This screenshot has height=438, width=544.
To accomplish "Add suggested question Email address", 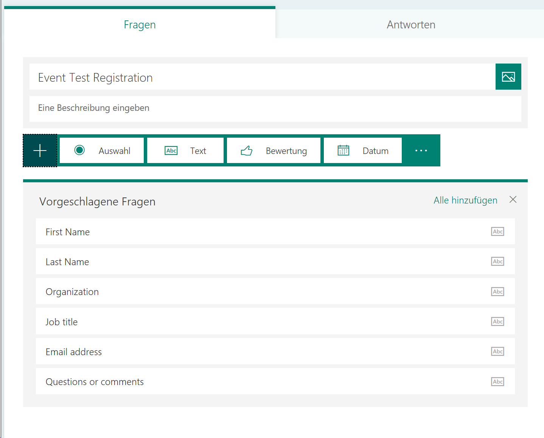I will tap(275, 351).
